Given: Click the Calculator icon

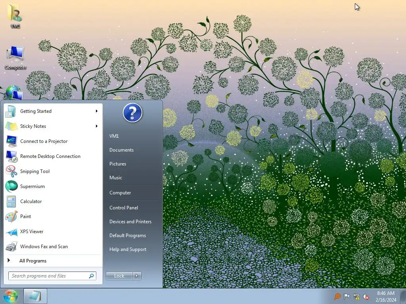Looking at the screenshot, I should pos(11,201).
